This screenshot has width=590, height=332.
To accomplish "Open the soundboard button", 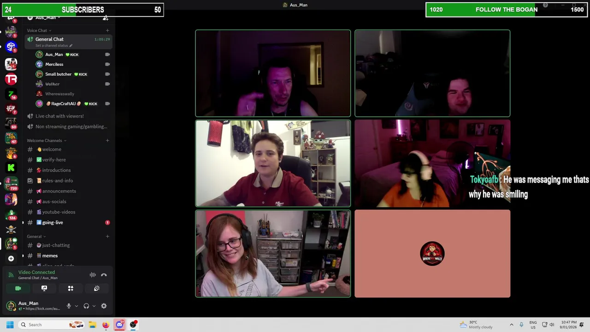I will [97, 288].
